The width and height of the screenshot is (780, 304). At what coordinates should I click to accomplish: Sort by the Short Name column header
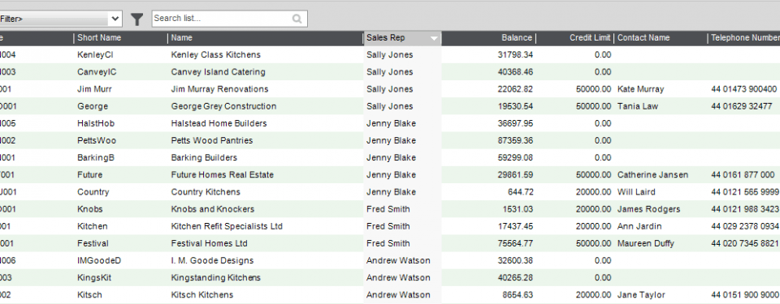click(x=99, y=38)
